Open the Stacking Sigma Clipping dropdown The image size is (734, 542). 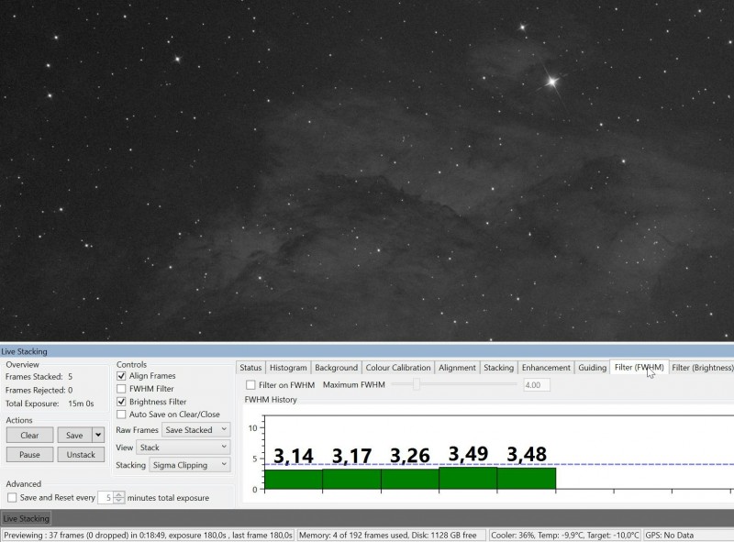click(x=190, y=465)
